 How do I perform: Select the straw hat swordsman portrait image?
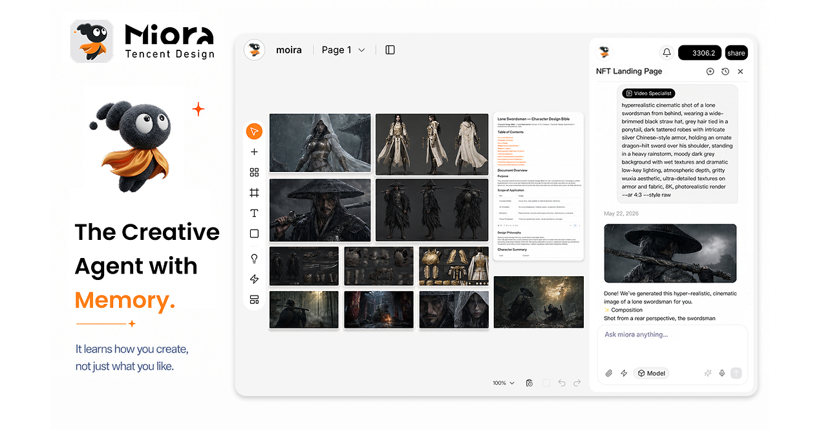point(320,210)
